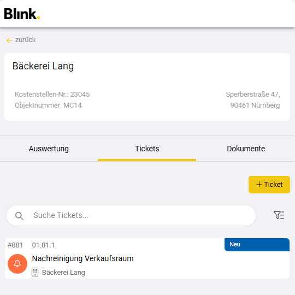Open ticket Nachreinigung Verkaufsraum
Image resolution: width=295 pixels, height=295 pixels.
coord(83,258)
